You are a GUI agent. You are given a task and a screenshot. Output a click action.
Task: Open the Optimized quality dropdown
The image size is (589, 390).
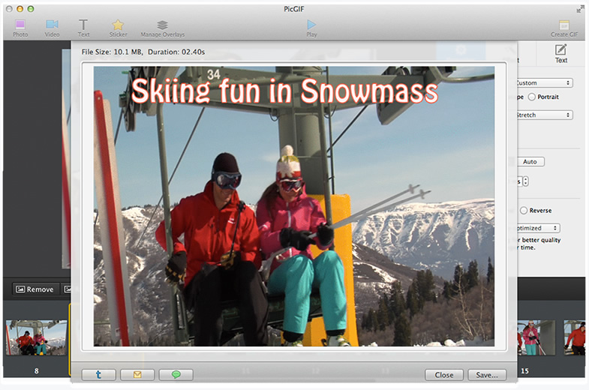pyautogui.click(x=536, y=228)
